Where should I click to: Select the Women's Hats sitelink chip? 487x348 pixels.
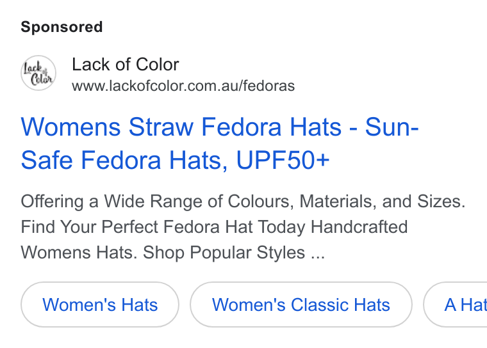pos(100,304)
